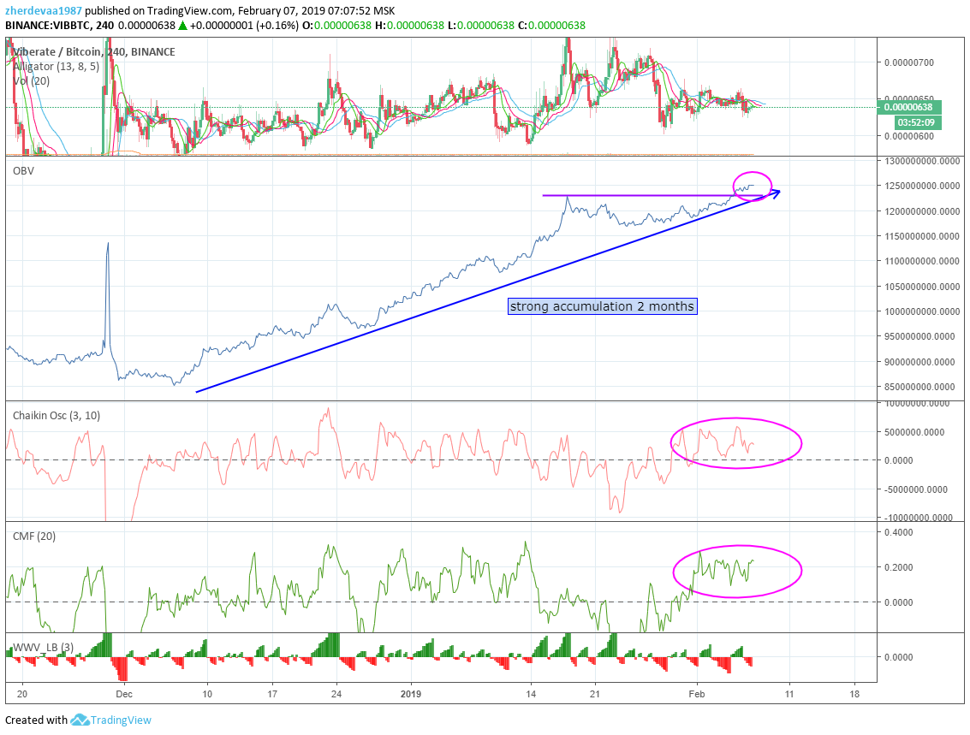Select the Vol (20) indicator label
The height and width of the screenshot is (735, 970).
point(31,81)
